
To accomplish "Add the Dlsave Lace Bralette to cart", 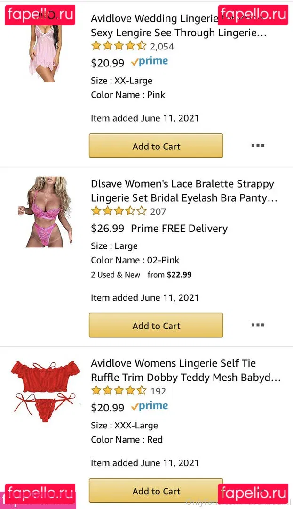I will (156, 326).
